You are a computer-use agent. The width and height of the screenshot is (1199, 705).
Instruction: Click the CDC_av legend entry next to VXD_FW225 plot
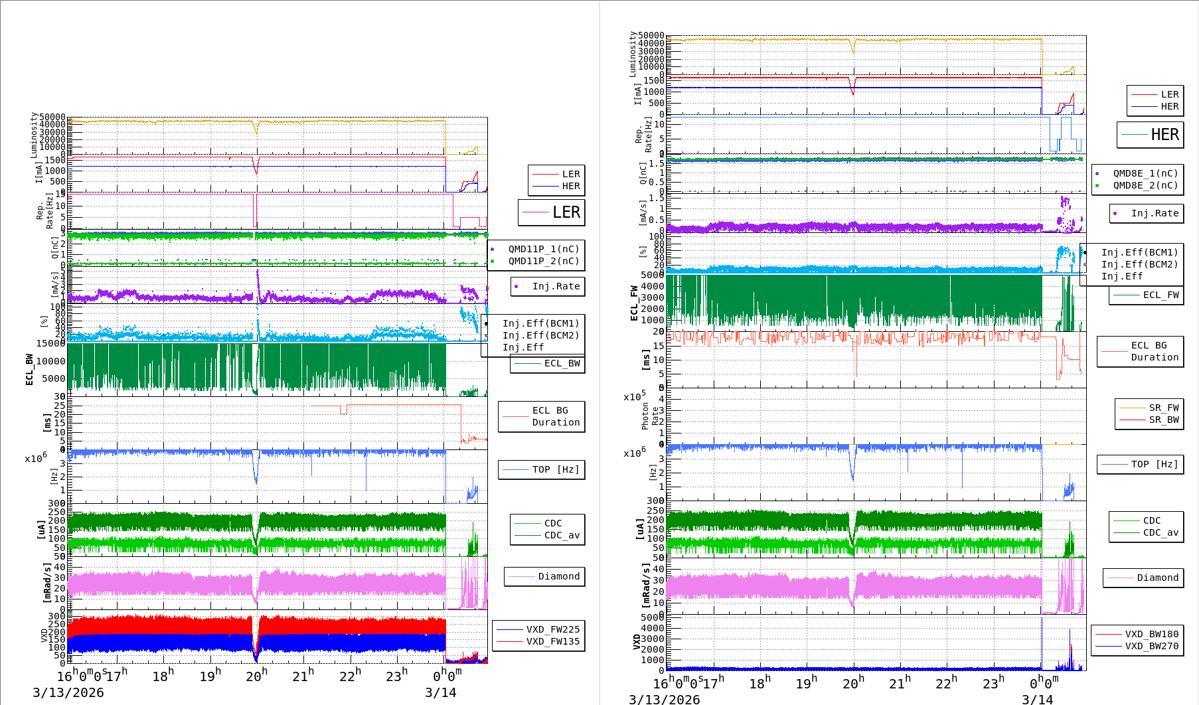[548, 535]
